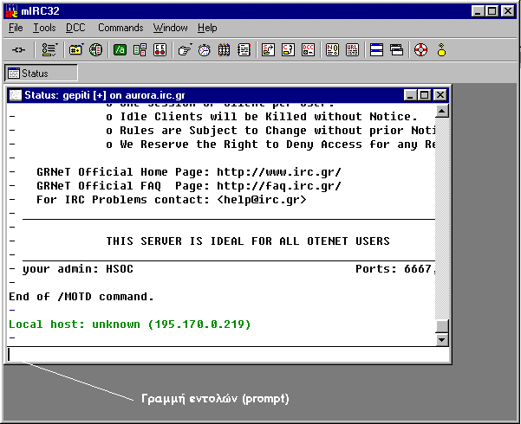The image size is (521, 424).
Task: Click the Tile windows icon
Action: pos(376,50)
